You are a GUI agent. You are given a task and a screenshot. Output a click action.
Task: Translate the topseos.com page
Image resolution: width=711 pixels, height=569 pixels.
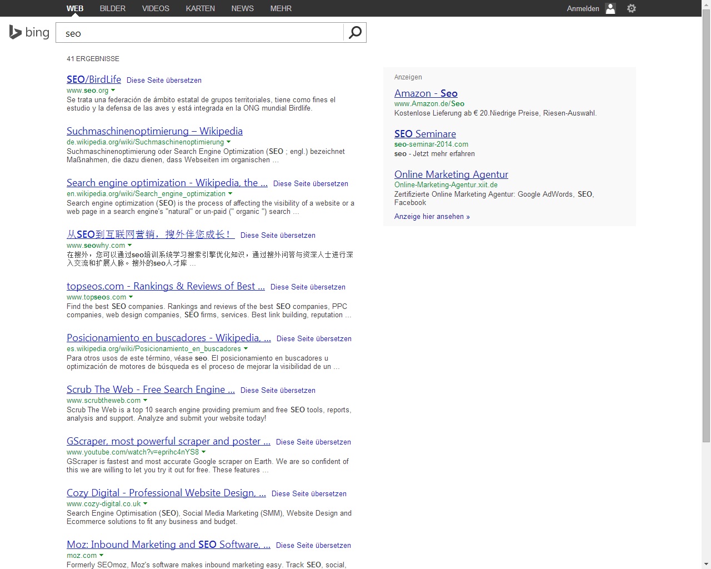point(308,287)
